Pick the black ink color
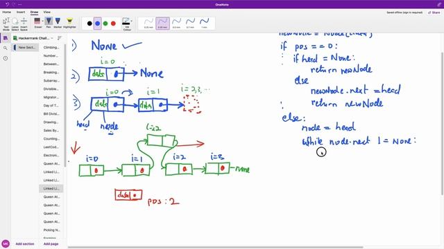 89,24
